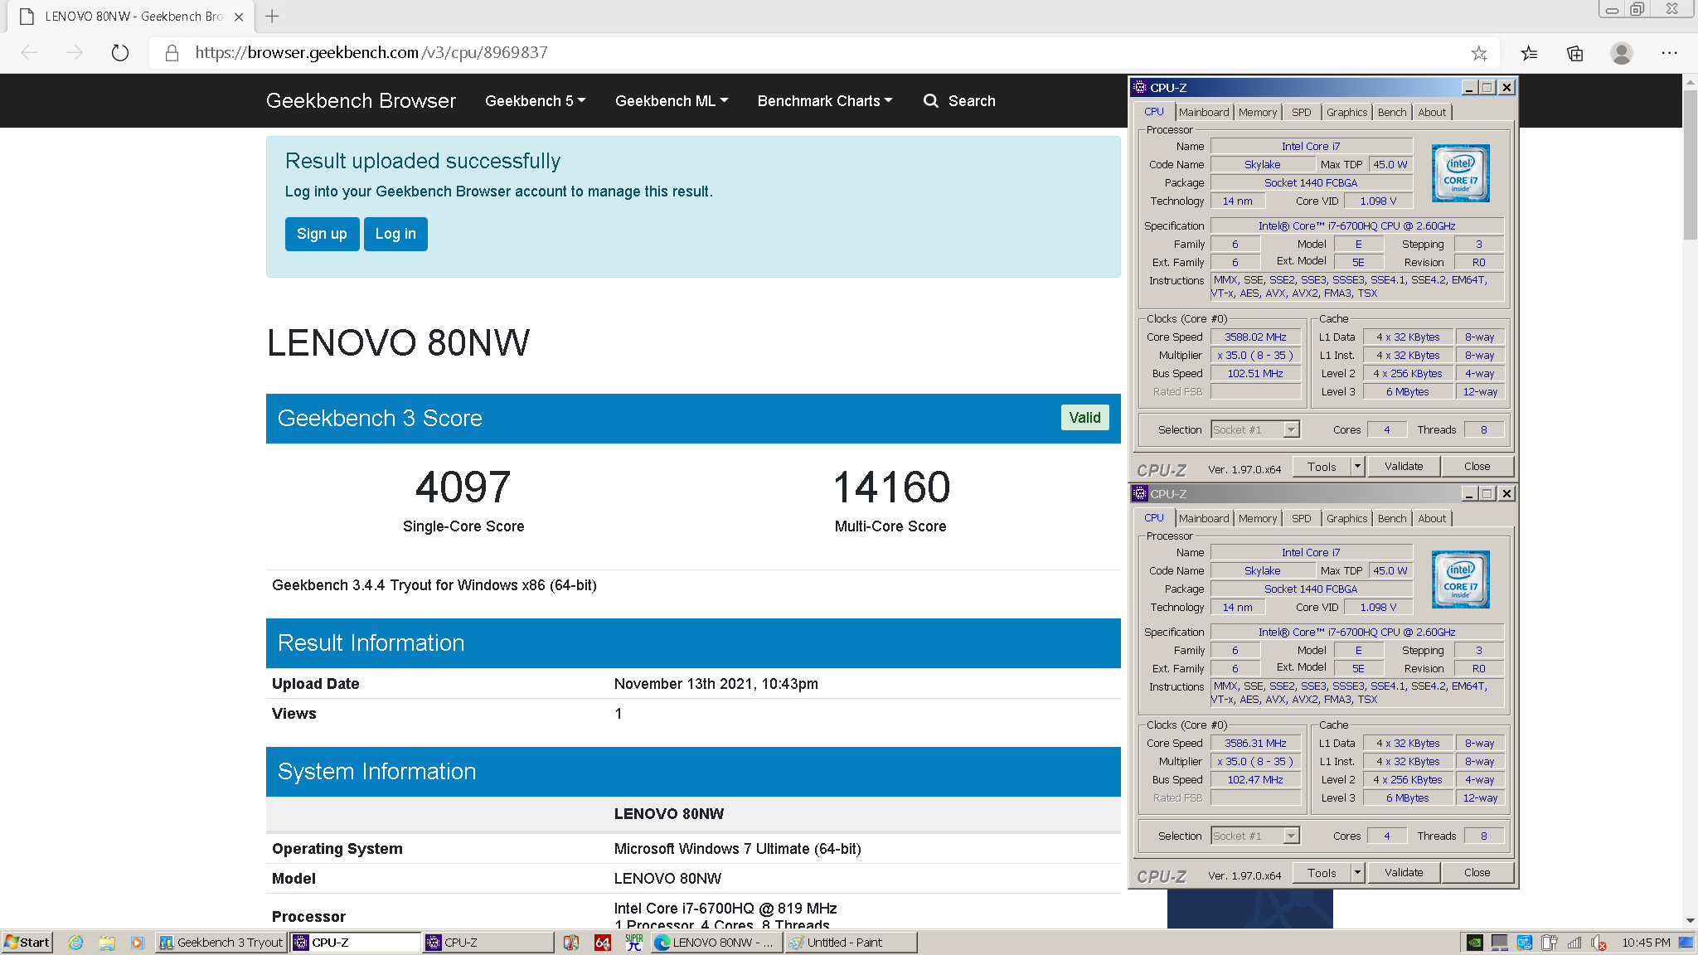Open the Internet Explorer taskbar icon
The height and width of the screenshot is (955, 1698).
pos(75,943)
